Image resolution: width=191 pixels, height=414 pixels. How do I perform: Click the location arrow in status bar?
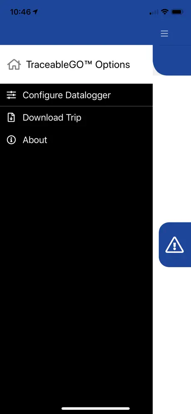pyautogui.click(x=35, y=12)
